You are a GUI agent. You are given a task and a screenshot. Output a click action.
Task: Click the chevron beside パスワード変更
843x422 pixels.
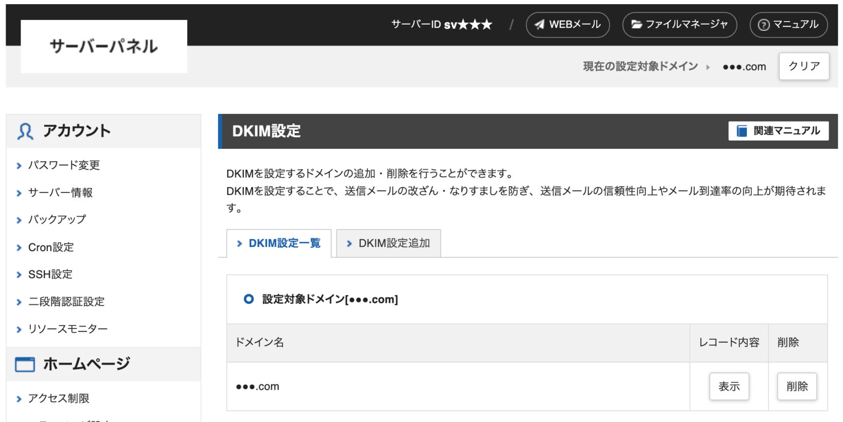19,166
